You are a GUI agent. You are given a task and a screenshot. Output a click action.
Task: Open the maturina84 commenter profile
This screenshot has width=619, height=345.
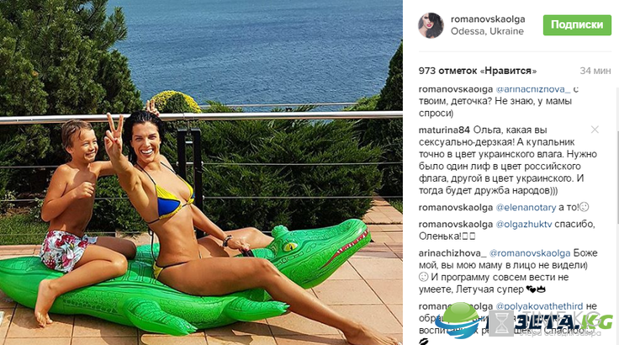tap(444, 130)
